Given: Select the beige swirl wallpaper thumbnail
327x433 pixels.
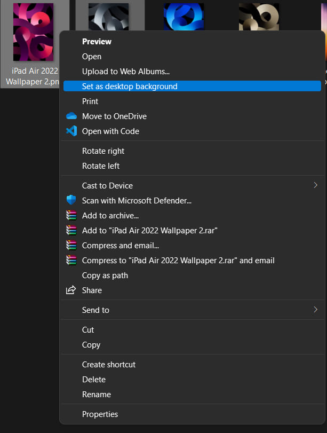Looking at the screenshot, I should (x=259, y=17).
